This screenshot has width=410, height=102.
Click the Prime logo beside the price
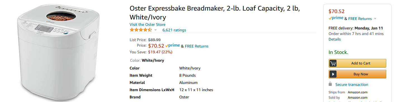point(172,46)
